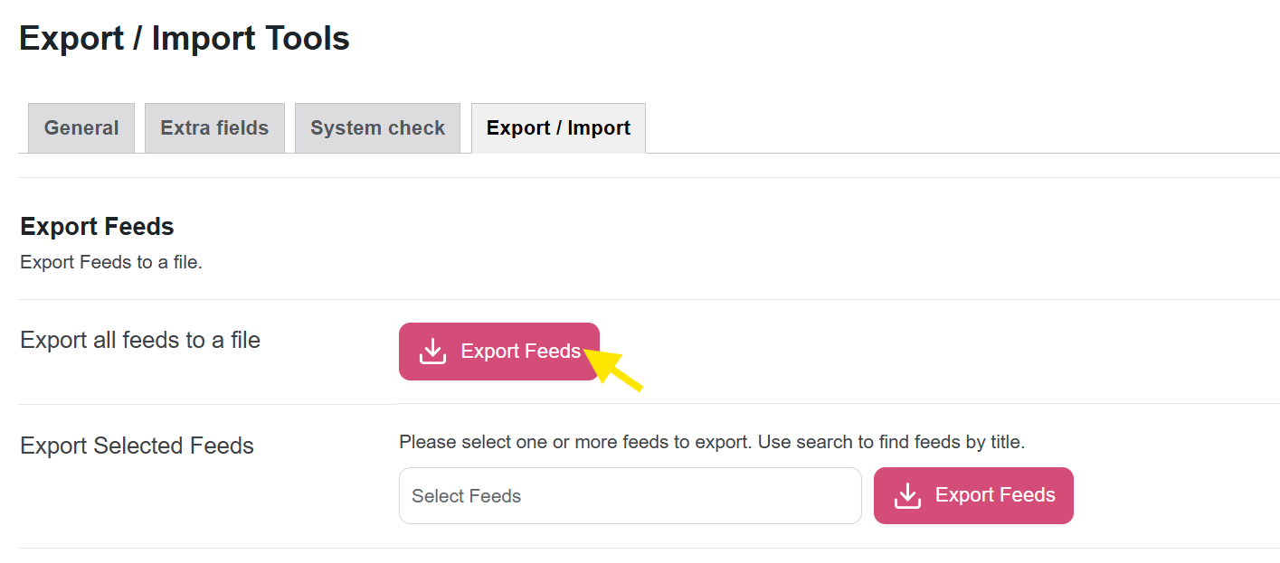Viewport: 1280px width, 563px height.
Task: Click Export Feeds button for selected feeds
Action: click(x=973, y=495)
